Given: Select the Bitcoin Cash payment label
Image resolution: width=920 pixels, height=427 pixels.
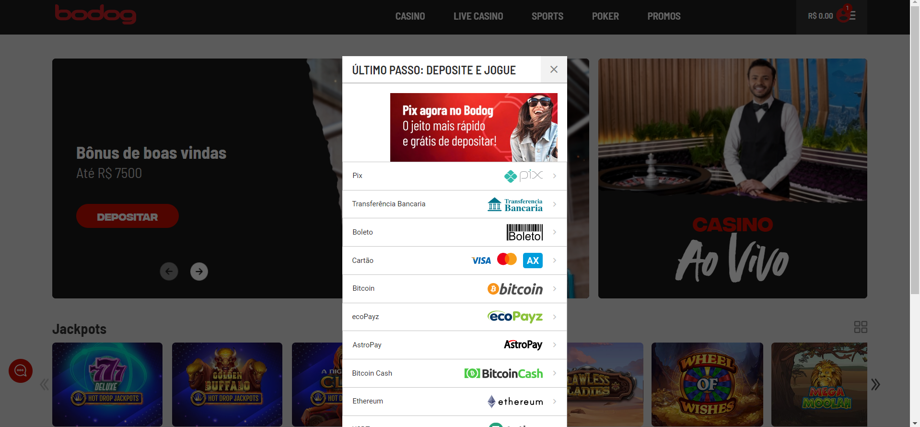Looking at the screenshot, I should point(372,373).
